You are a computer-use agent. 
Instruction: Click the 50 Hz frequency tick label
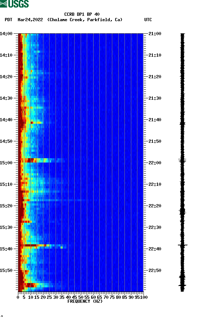(x=81, y=297)
